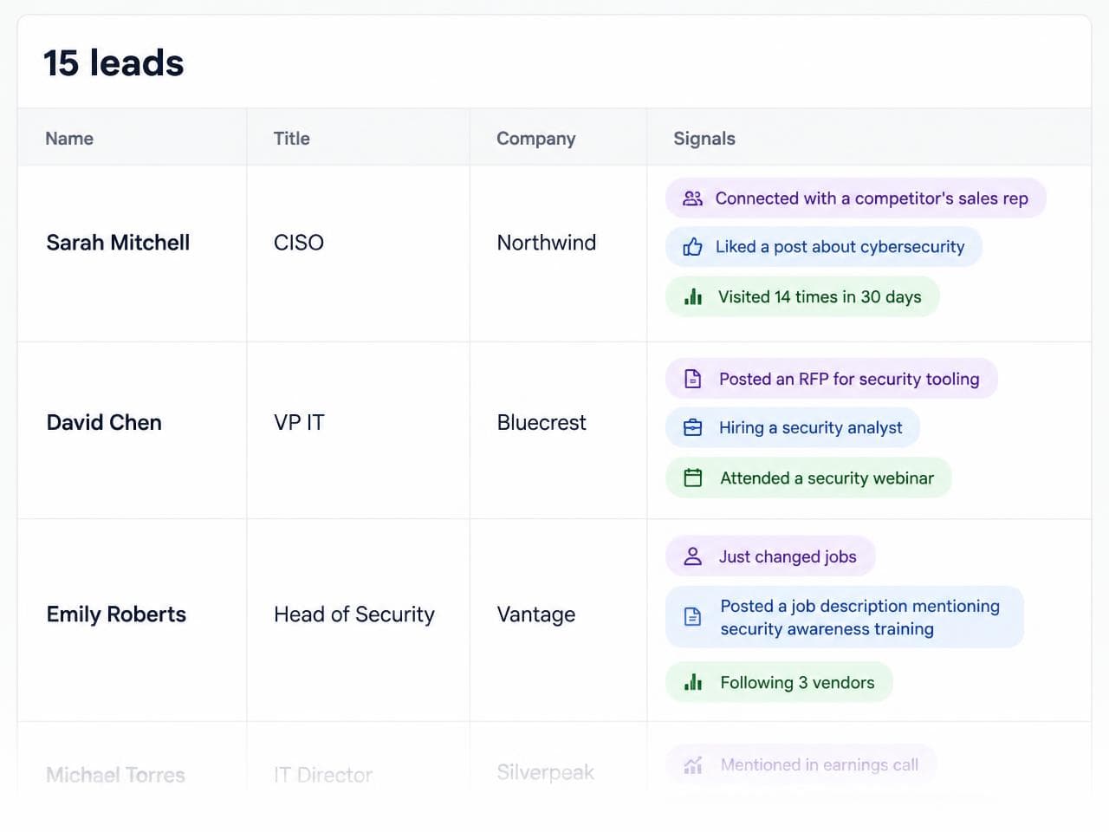Select the Hiring a security analyst signal text
The height and width of the screenshot is (832, 1109).
pyautogui.click(x=810, y=427)
